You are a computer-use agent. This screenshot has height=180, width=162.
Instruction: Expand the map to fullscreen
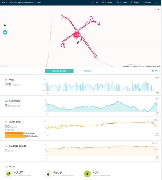[x=158, y=9]
